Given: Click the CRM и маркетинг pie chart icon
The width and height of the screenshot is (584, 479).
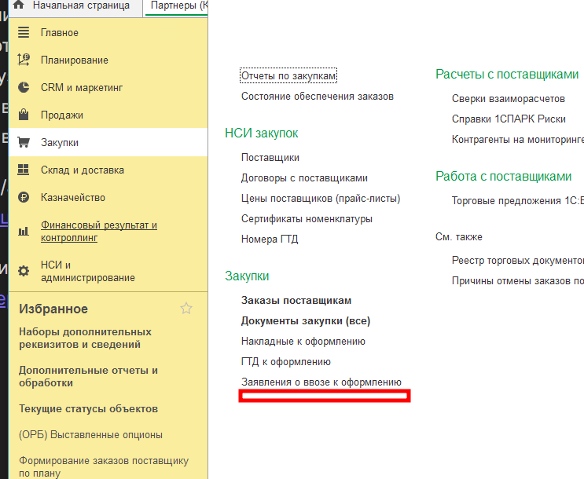Looking at the screenshot, I should point(24,88).
